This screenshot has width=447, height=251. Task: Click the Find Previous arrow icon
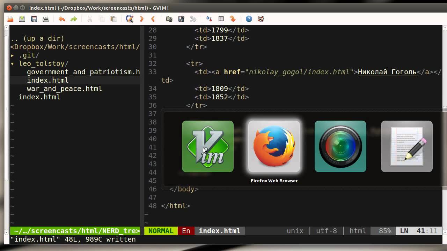[153, 19]
